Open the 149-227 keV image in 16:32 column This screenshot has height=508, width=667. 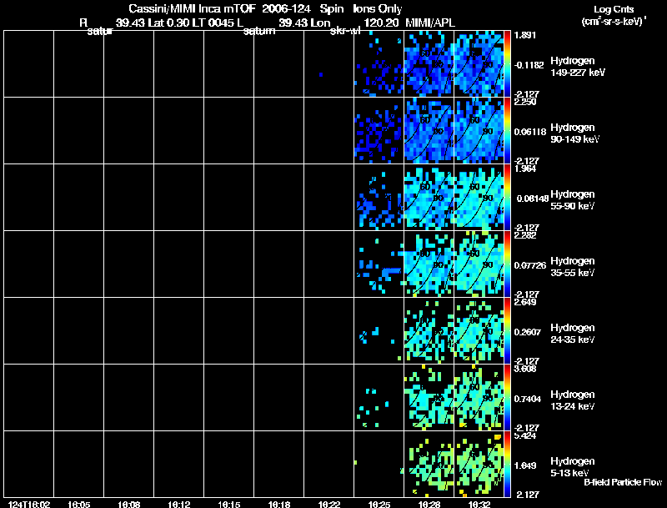(479, 64)
